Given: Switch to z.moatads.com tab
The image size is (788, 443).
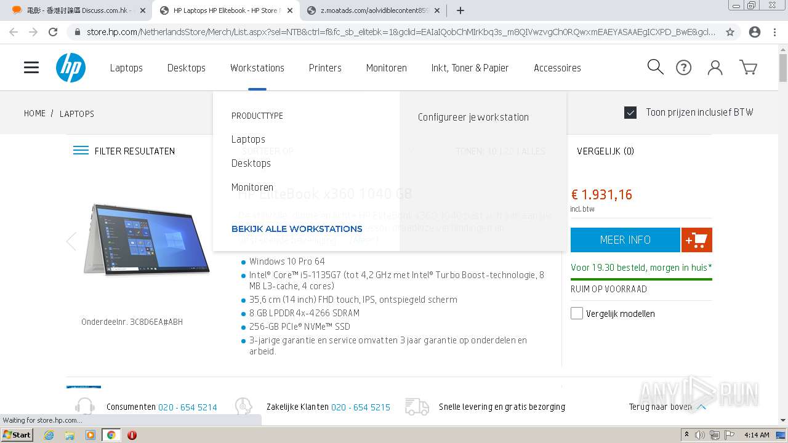Looking at the screenshot, I should click(x=375, y=10).
